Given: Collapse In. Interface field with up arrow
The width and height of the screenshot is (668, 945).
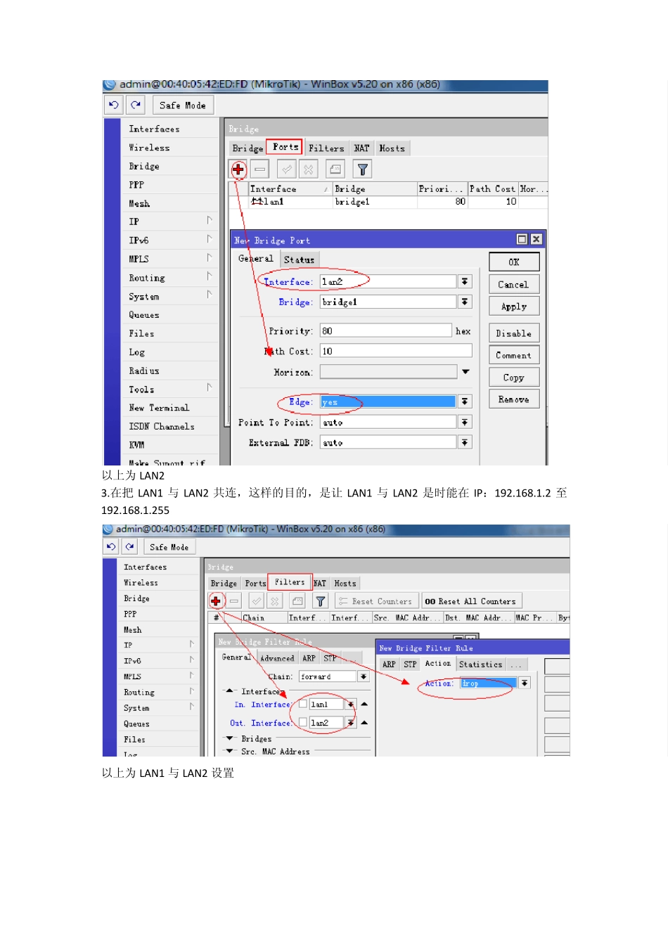Looking at the screenshot, I should [x=364, y=704].
